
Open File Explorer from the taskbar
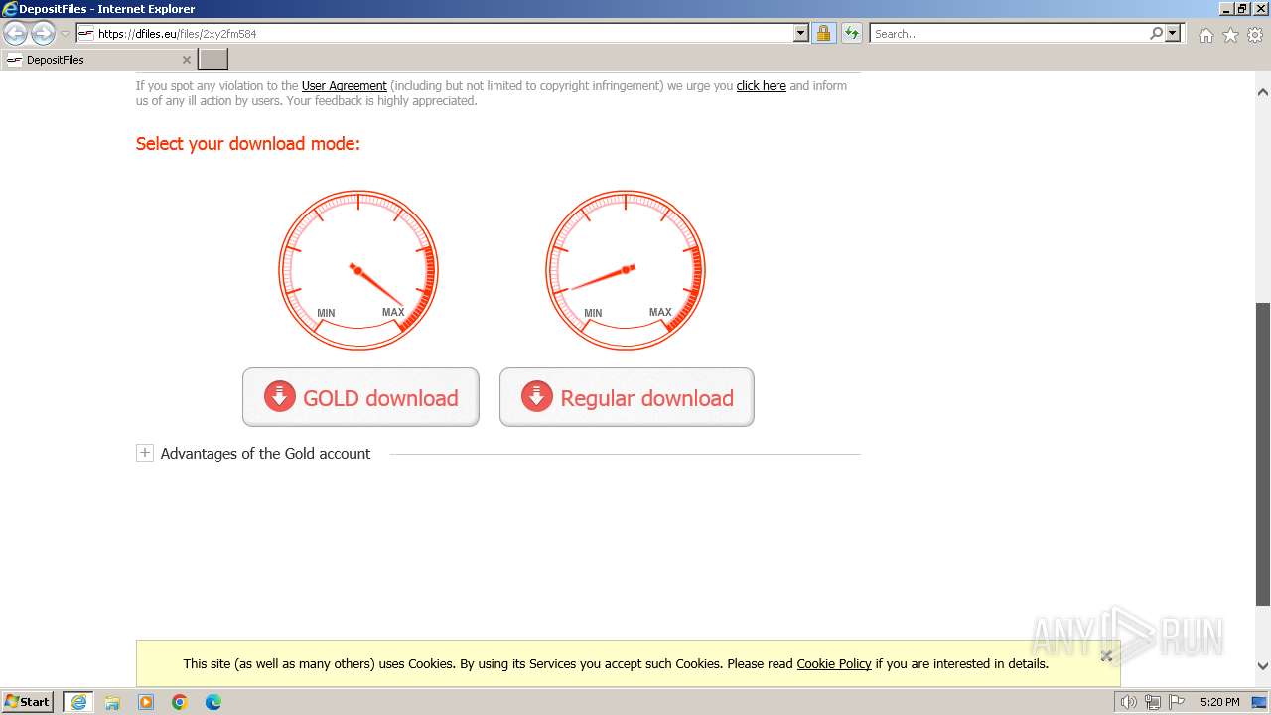112,702
